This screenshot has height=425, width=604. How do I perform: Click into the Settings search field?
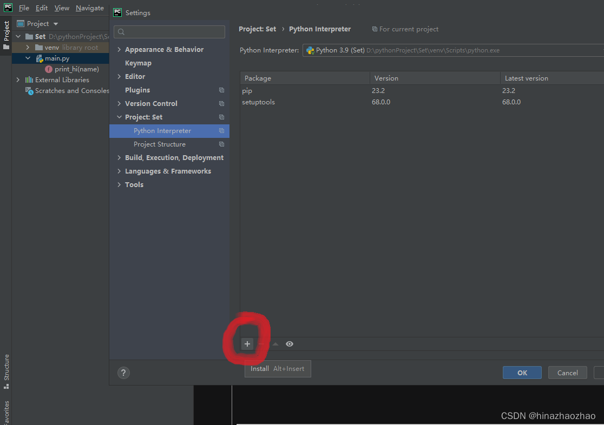pos(169,32)
